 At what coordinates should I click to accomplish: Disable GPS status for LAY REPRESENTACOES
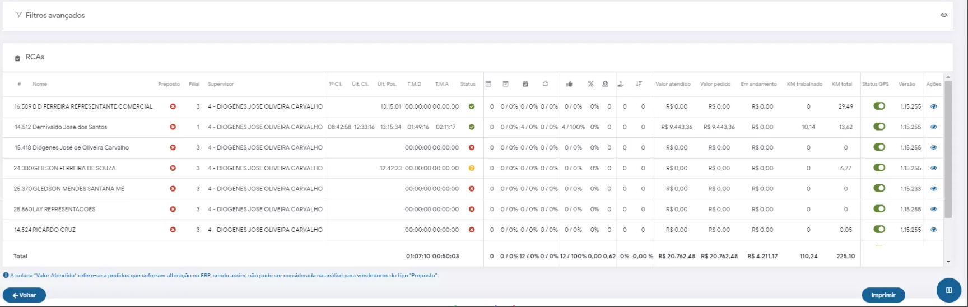click(x=879, y=209)
